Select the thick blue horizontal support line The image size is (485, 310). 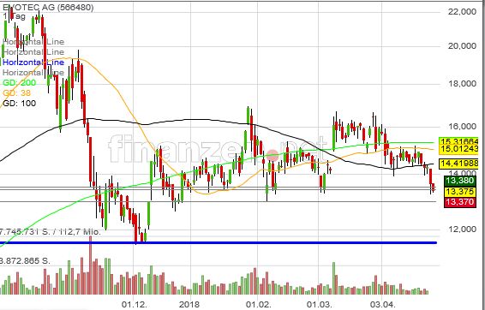coord(219,243)
